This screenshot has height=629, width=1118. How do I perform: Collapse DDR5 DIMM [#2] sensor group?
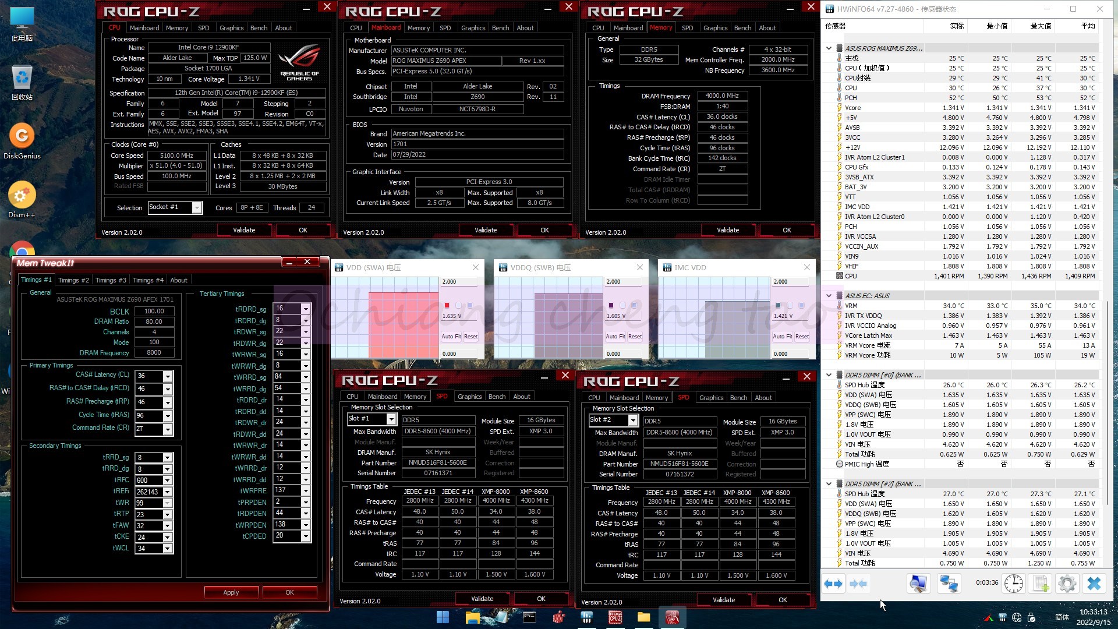[x=829, y=484]
